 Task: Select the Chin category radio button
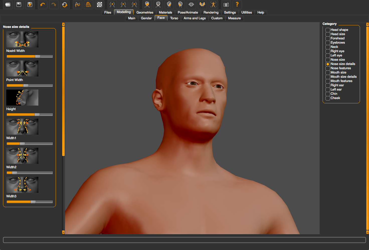[x=328, y=94]
